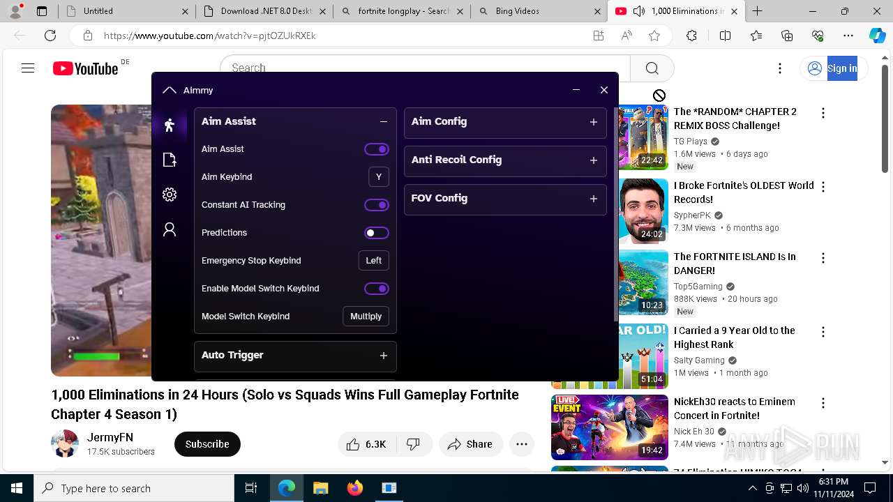
Task: Change the Aim Keybind Y button
Action: [379, 177]
